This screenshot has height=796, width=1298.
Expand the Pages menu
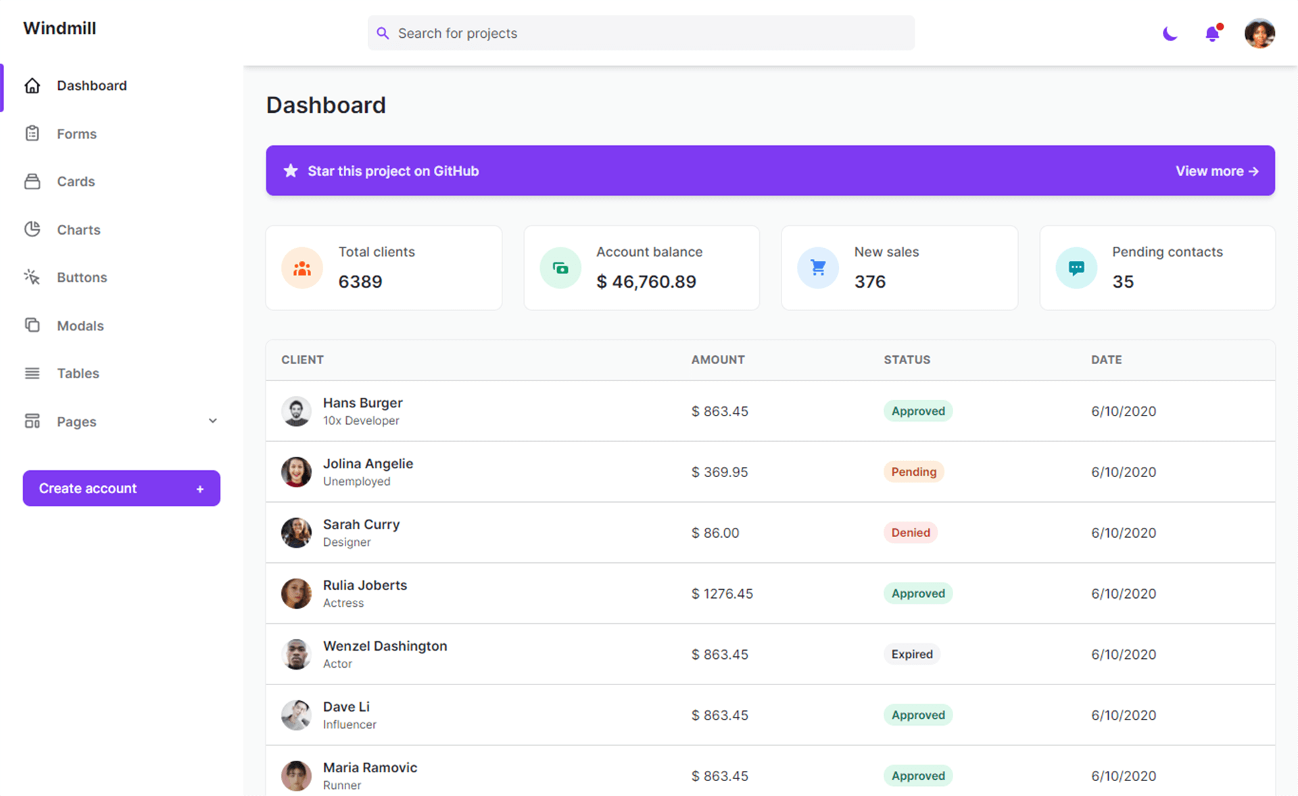[x=76, y=421]
